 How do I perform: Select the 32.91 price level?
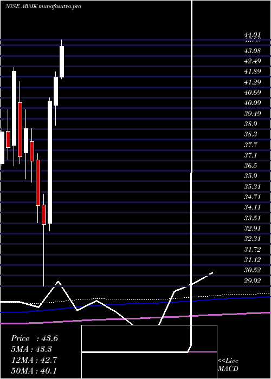[x=253, y=228]
